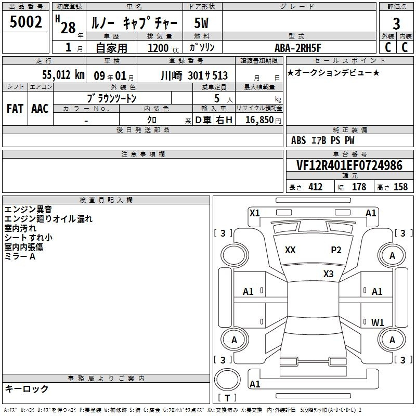Select the seating capacity 5 人
The image size is (416, 416).
coord(224,98)
